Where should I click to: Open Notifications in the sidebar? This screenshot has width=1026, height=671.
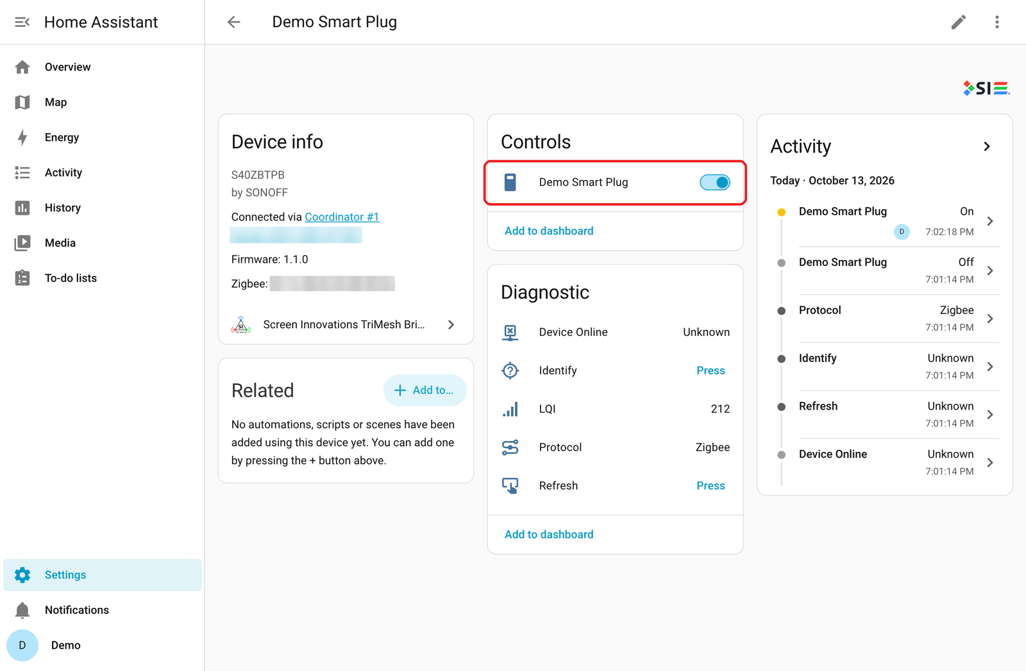(x=103, y=610)
